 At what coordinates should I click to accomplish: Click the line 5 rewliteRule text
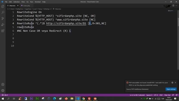click(25, 27)
